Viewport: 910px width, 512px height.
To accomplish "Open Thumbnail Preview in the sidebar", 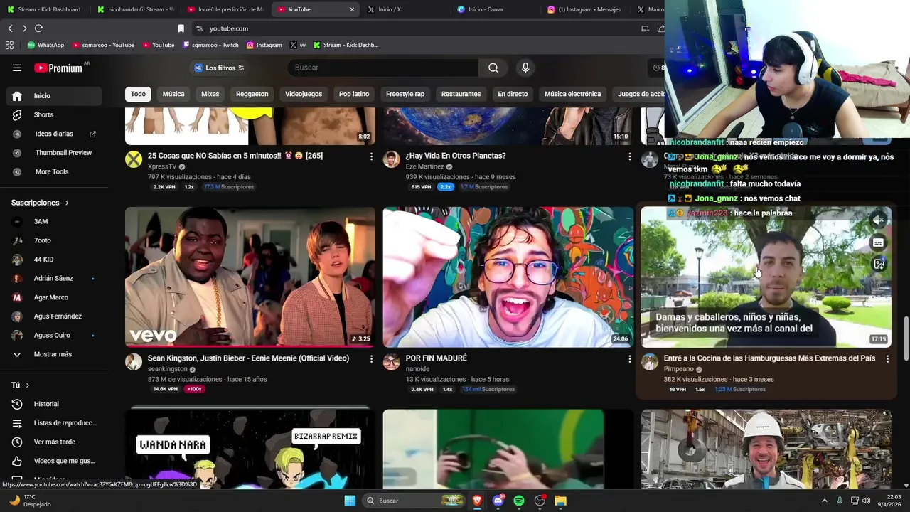I will (54, 152).
